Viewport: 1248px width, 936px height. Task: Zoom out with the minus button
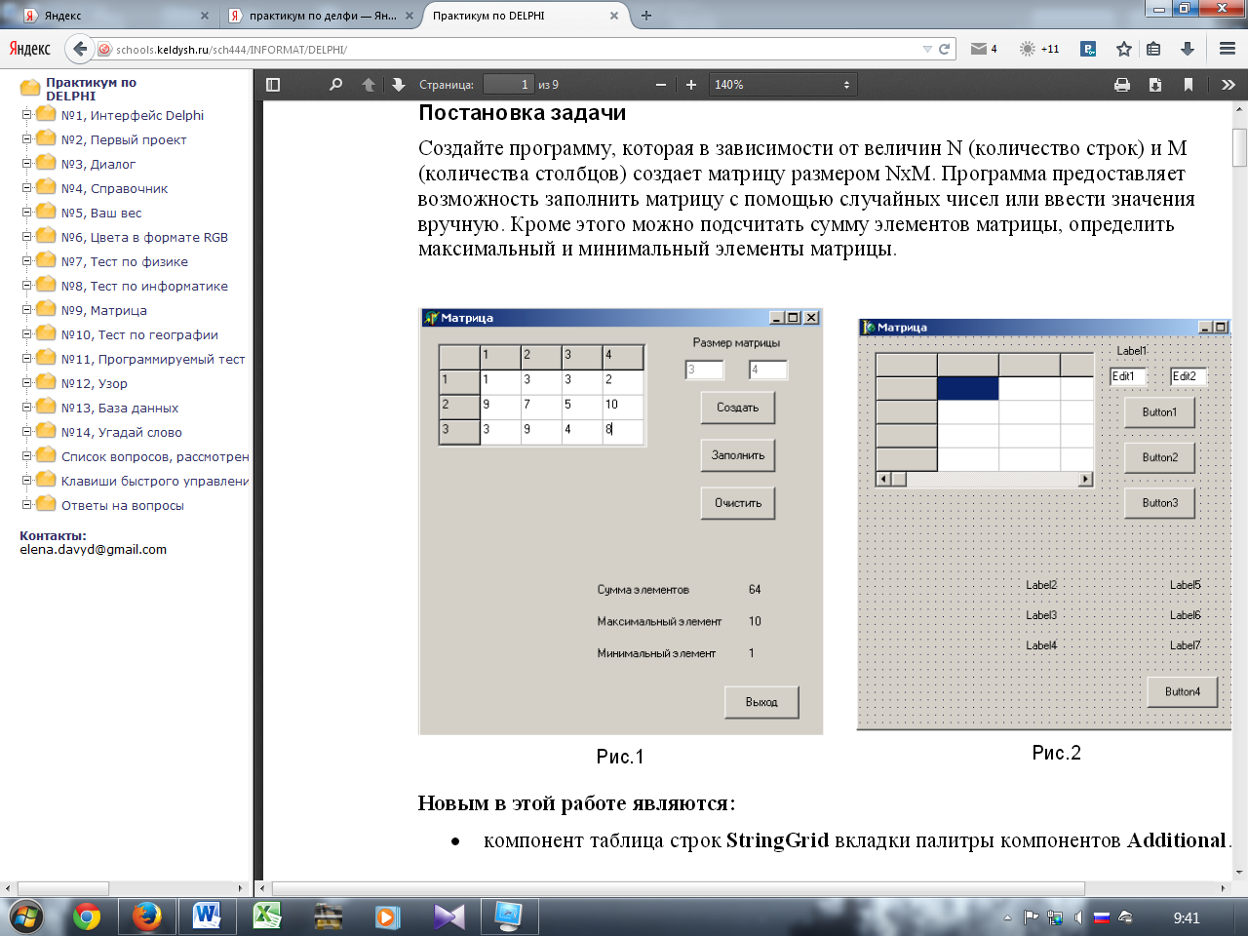660,85
